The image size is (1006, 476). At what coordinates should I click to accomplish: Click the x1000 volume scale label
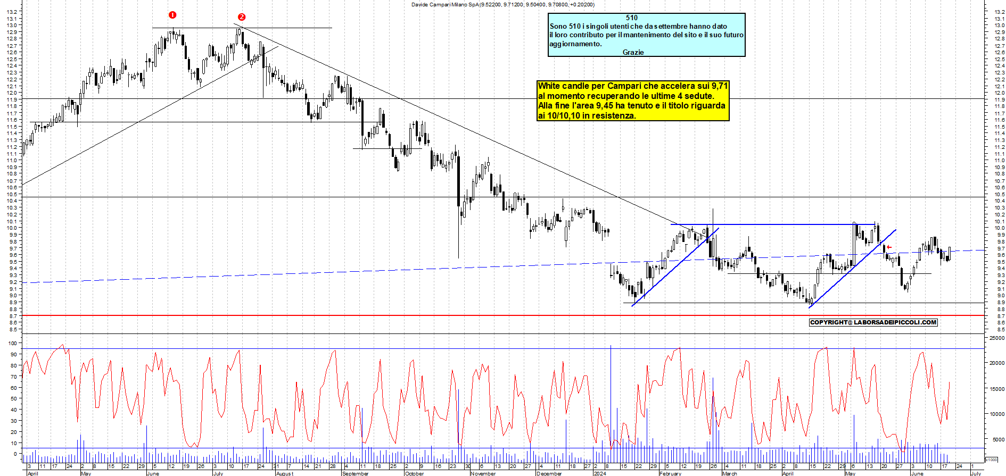(992, 460)
